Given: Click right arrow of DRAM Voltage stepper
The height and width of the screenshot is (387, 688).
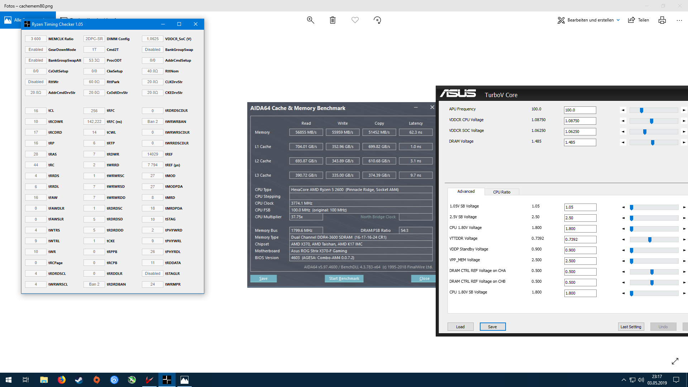Looking at the screenshot, I should [x=684, y=143].
